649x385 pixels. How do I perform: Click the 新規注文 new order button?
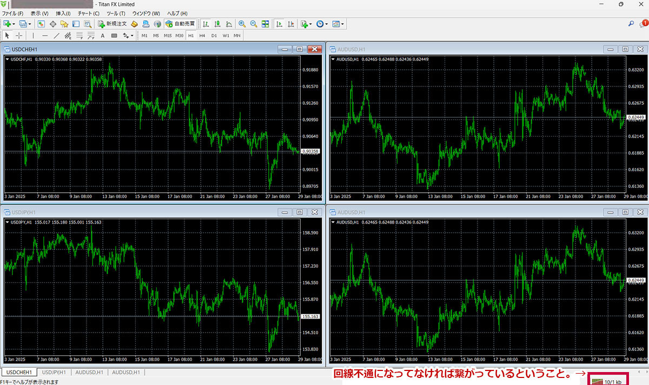112,24
